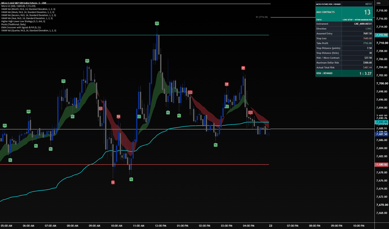
Task: Select the red stop-loss horizontal line
Action: [134, 164]
